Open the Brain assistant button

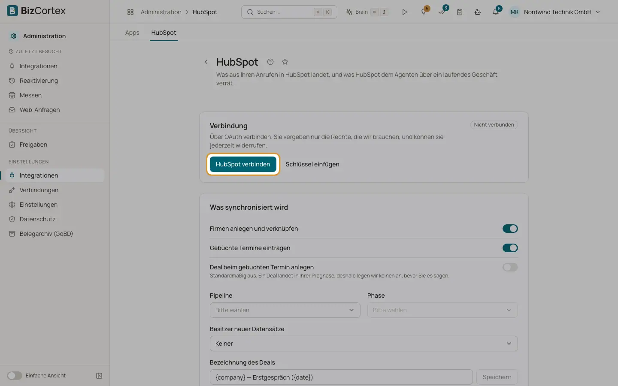(x=367, y=12)
